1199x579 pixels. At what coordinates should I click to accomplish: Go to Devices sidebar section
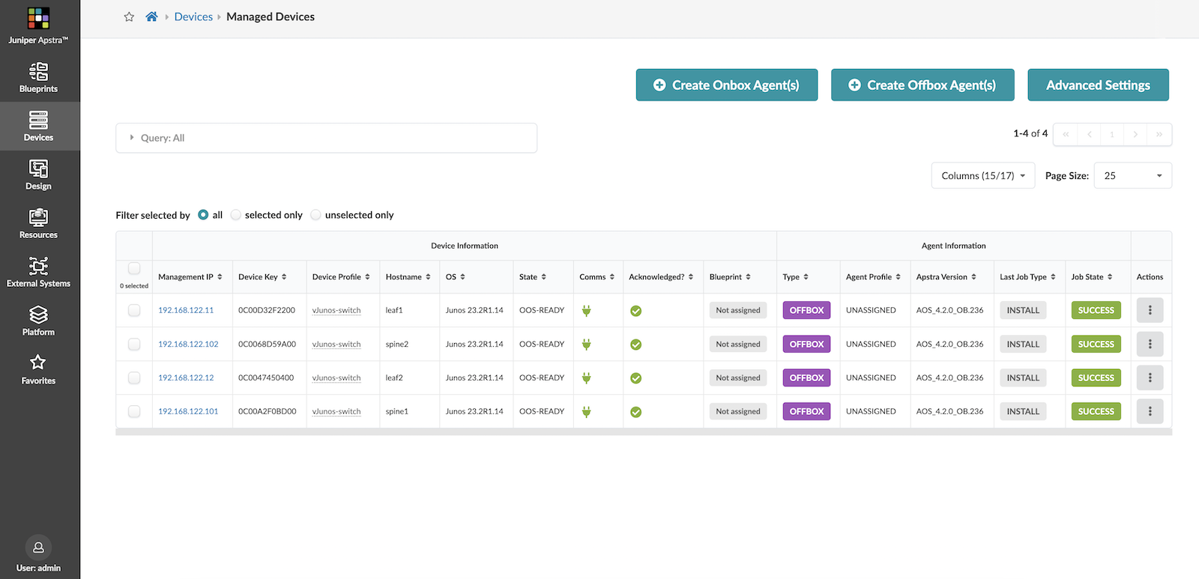click(39, 127)
